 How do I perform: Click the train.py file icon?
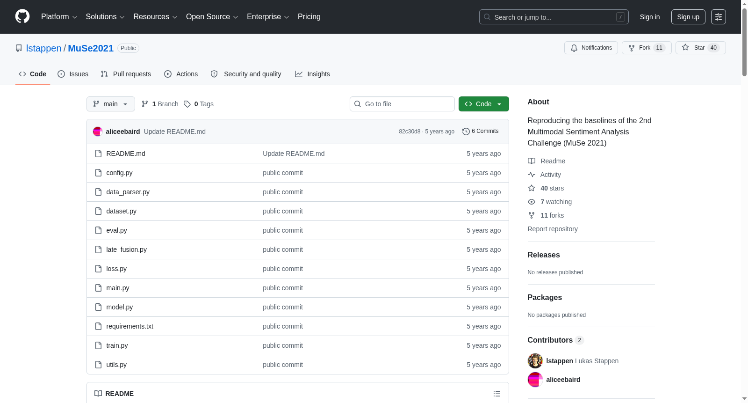98,345
